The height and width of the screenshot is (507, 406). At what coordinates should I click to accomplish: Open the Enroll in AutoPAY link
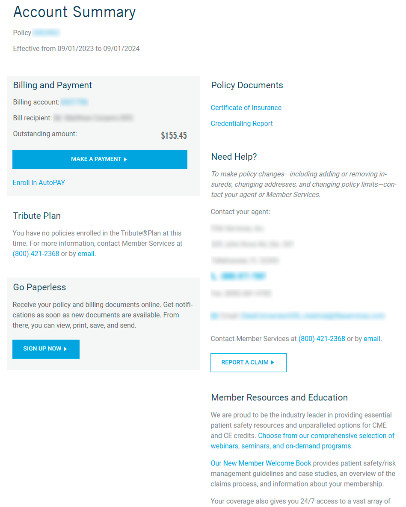(39, 182)
